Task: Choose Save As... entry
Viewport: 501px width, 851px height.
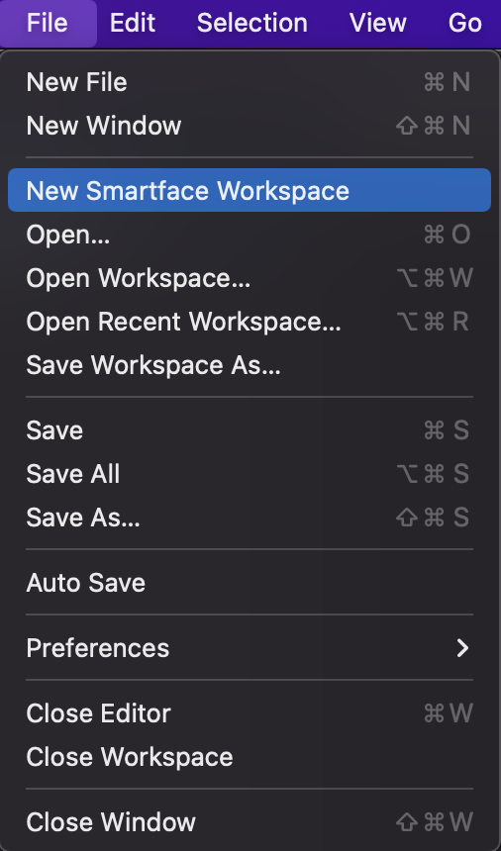Action: click(x=250, y=518)
